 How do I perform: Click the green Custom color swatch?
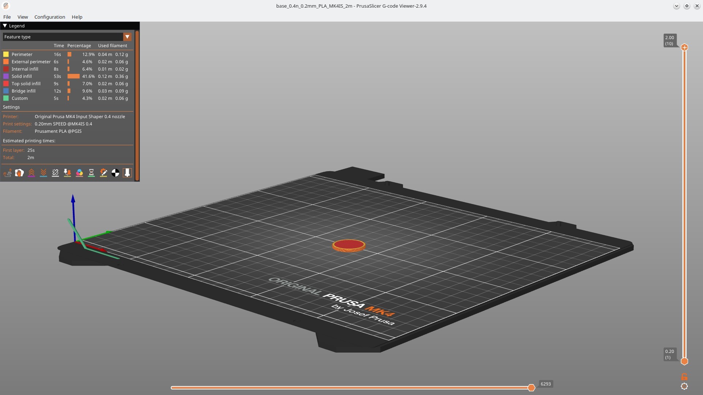[x=6, y=98]
